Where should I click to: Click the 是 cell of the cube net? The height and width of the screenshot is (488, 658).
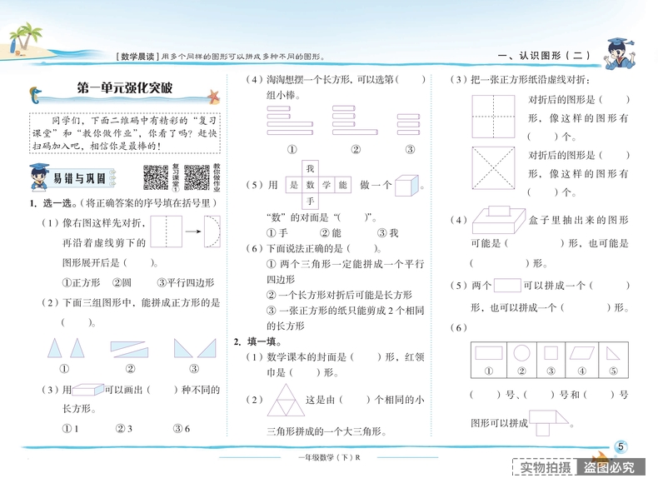coord(294,185)
